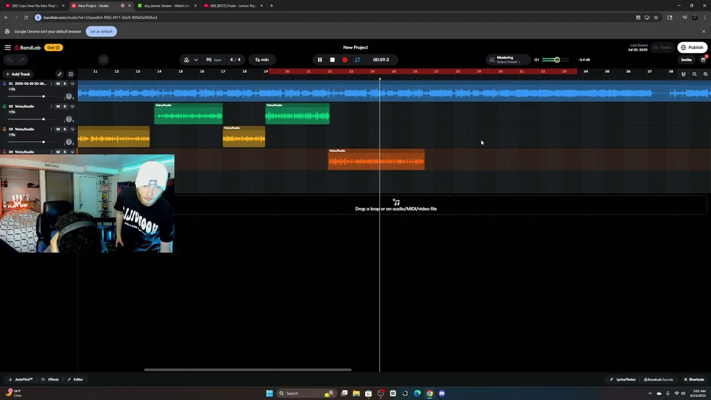Adjust the master volume slider
Image resolution: width=711 pixels, height=400 pixels.
pyautogui.click(x=556, y=59)
